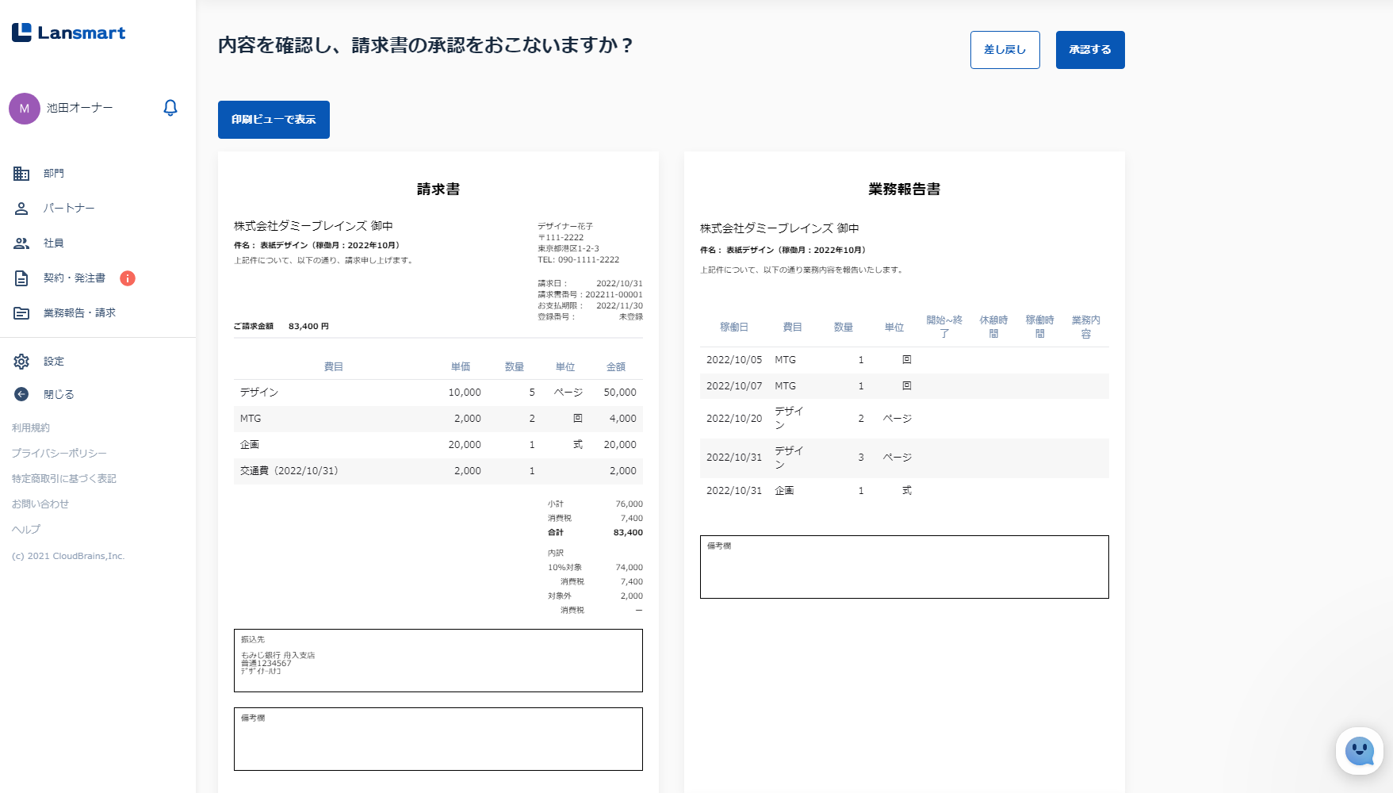Screen dimensions: 1393x793
Task: Click the 2022/10/20 report row date
Action: (734, 419)
